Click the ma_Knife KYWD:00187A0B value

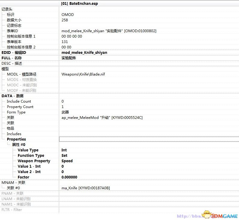pyautogui.click(x=86, y=188)
